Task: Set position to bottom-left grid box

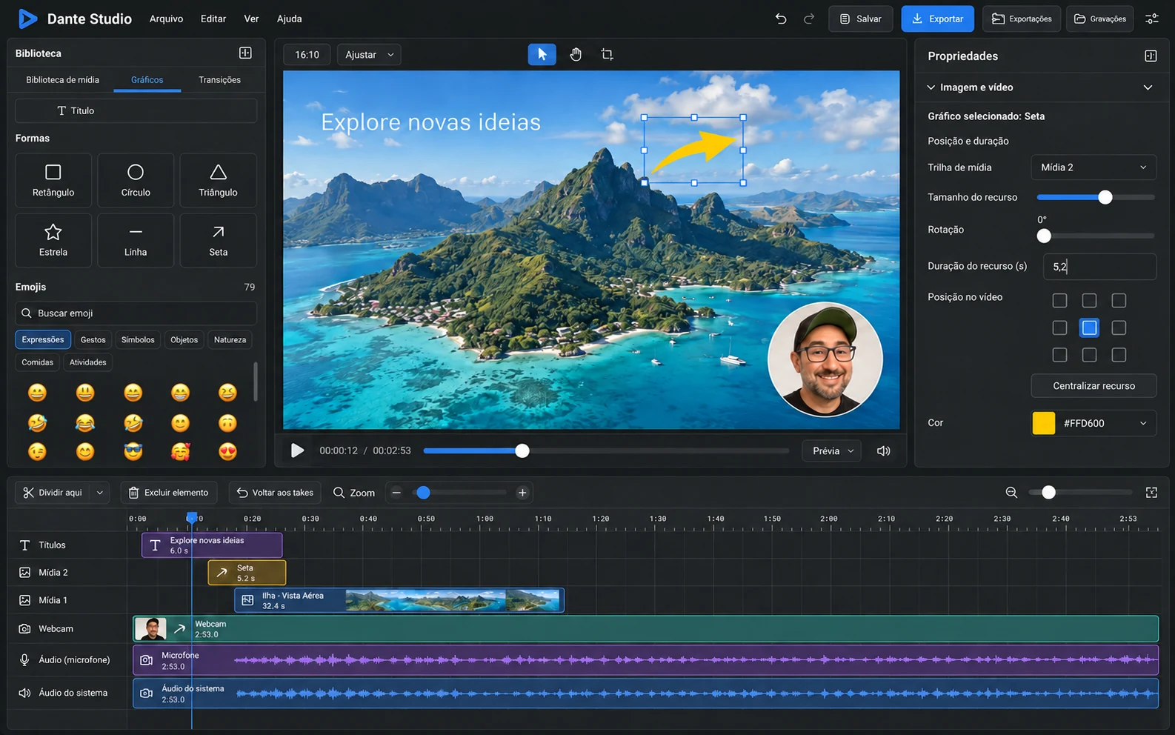Action: click(x=1060, y=355)
